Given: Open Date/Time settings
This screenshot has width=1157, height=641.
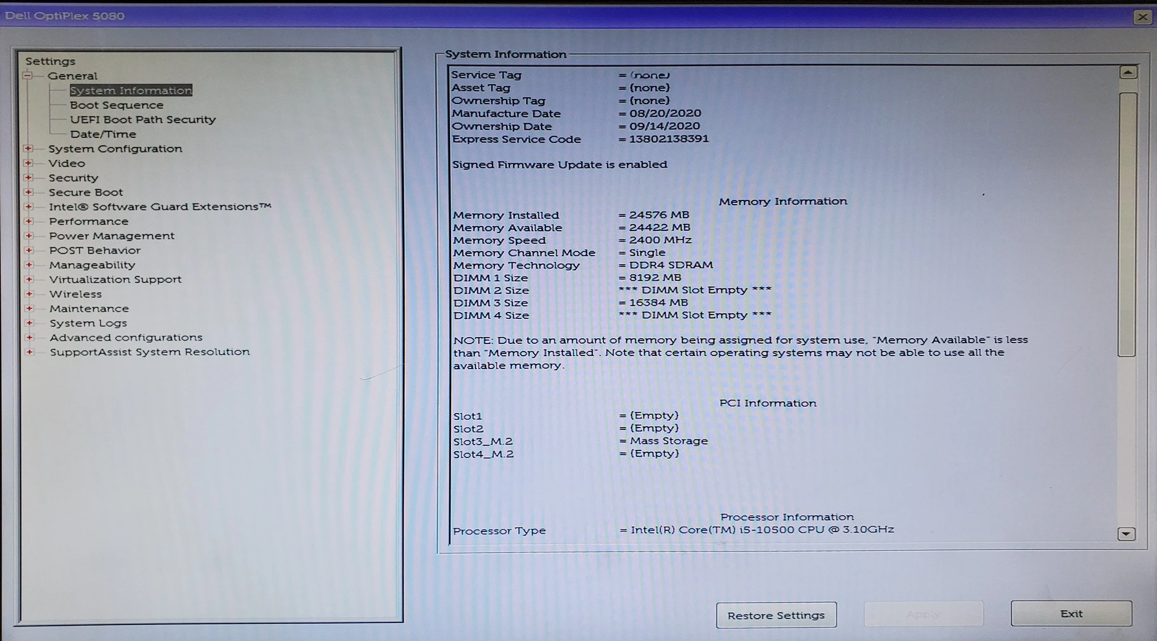Looking at the screenshot, I should [103, 134].
